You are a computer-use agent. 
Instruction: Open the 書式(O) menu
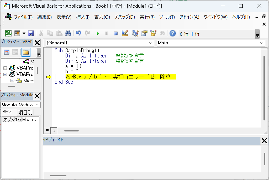[x=102, y=17]
